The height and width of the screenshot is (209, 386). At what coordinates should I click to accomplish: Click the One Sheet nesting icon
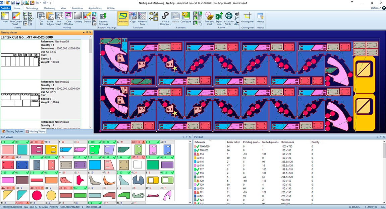[x=59, y=16]
